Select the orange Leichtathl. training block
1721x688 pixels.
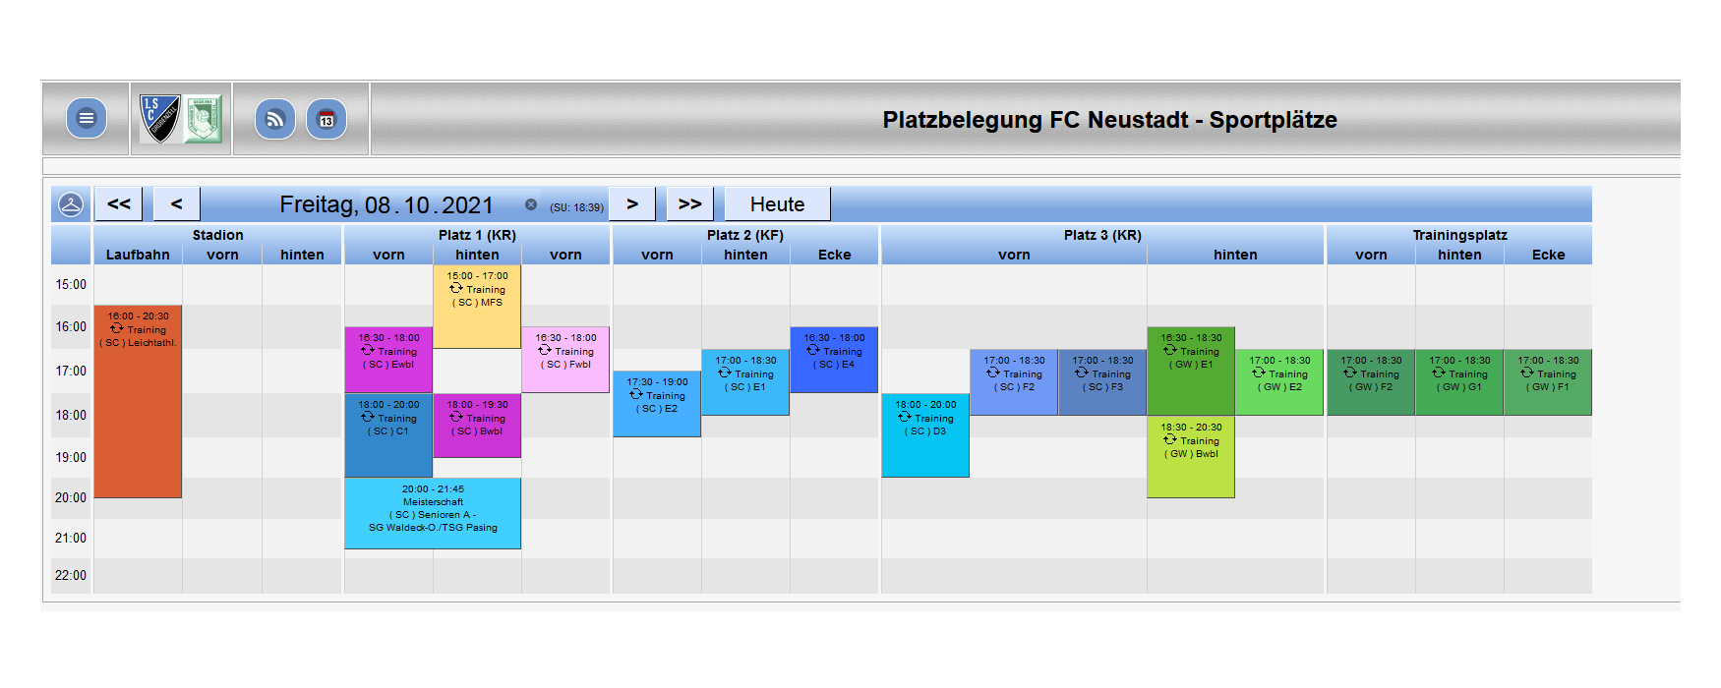pyautogui.click(x=138, y=401)
